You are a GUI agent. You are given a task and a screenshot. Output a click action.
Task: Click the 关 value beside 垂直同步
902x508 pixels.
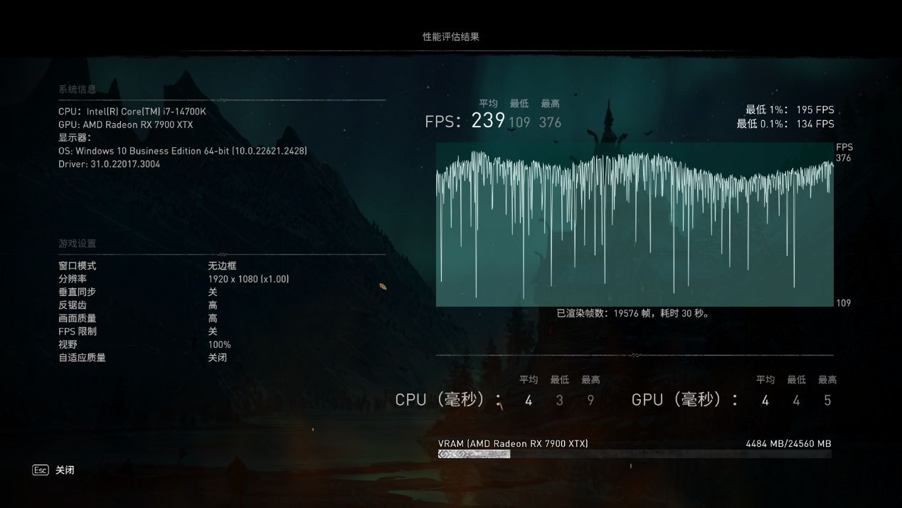point(213,292)
